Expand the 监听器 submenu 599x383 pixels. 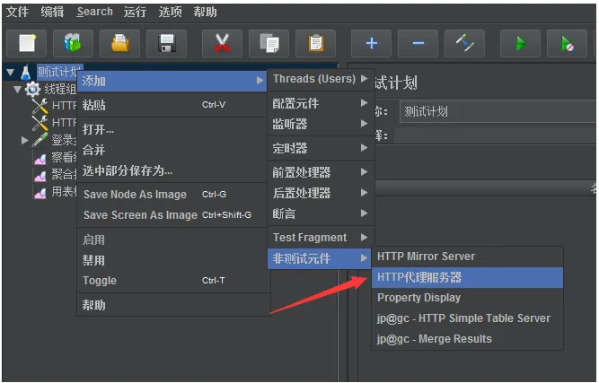click(321, 124)
